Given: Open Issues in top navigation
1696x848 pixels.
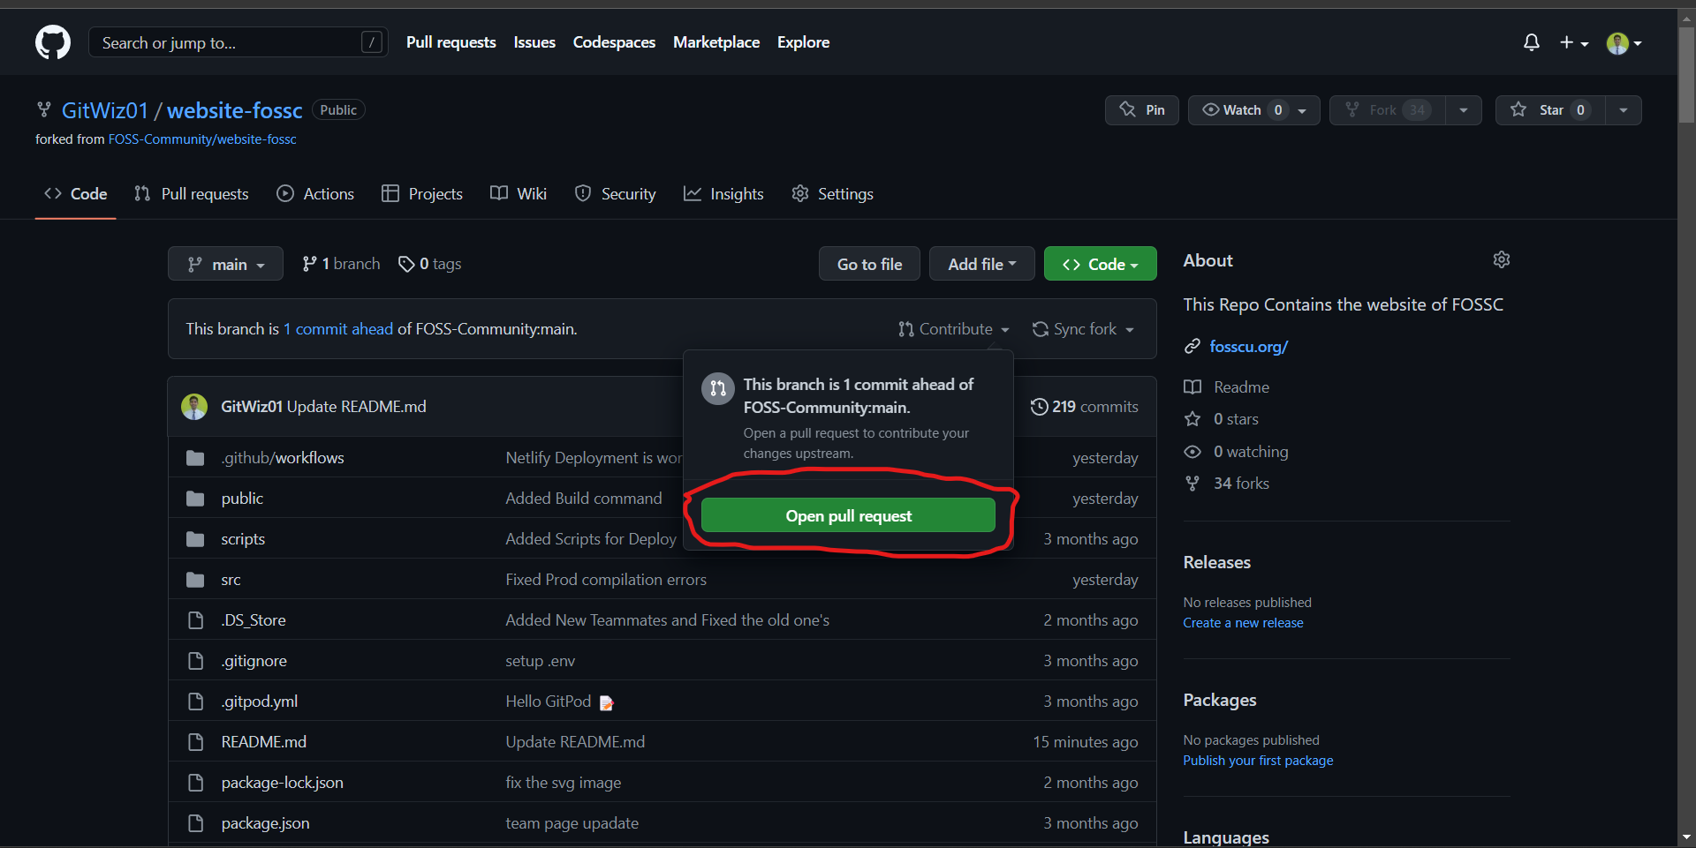Looking at the screenshot, I should (x=534, y=42).
